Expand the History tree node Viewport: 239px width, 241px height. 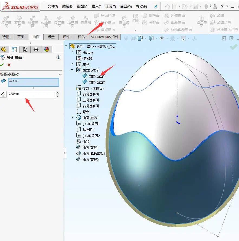coord(72,53)
